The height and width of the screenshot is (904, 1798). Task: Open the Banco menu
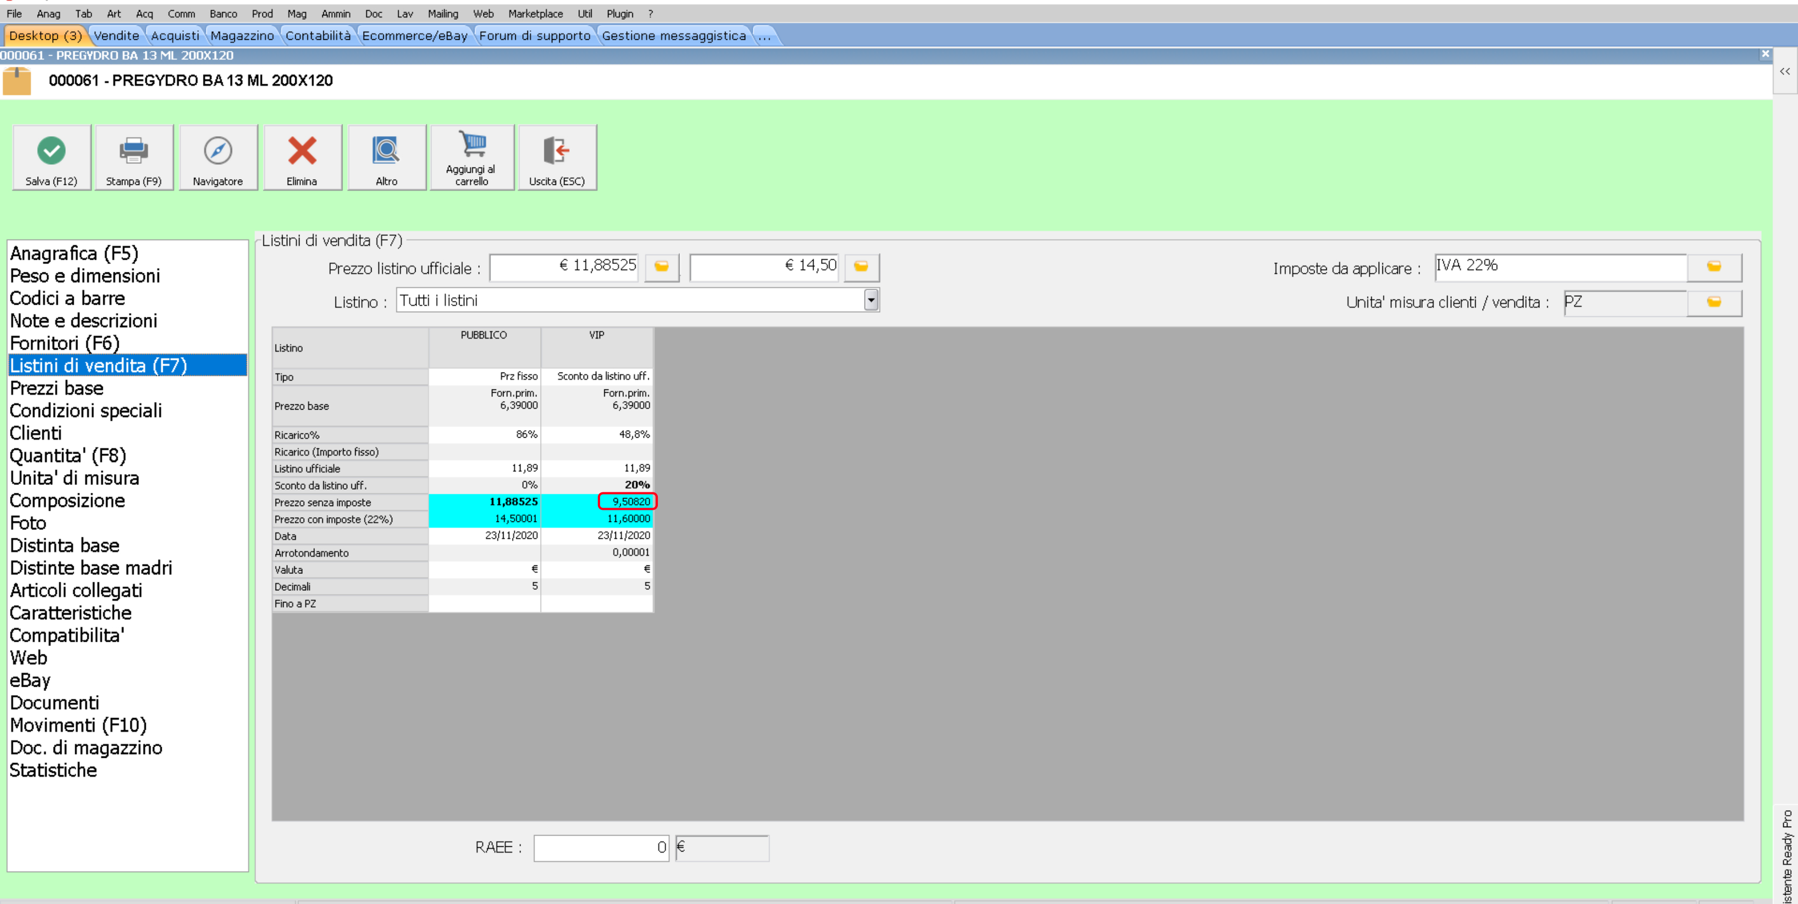click(x=223, y=13)
